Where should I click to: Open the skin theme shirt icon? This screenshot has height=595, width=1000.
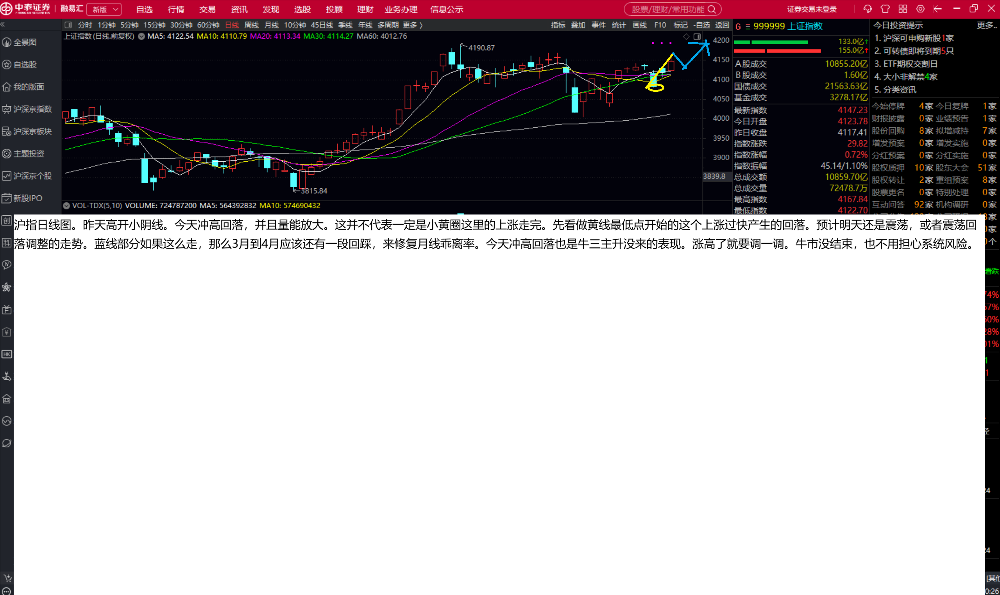pyautogui.click(x=885, y=9)
